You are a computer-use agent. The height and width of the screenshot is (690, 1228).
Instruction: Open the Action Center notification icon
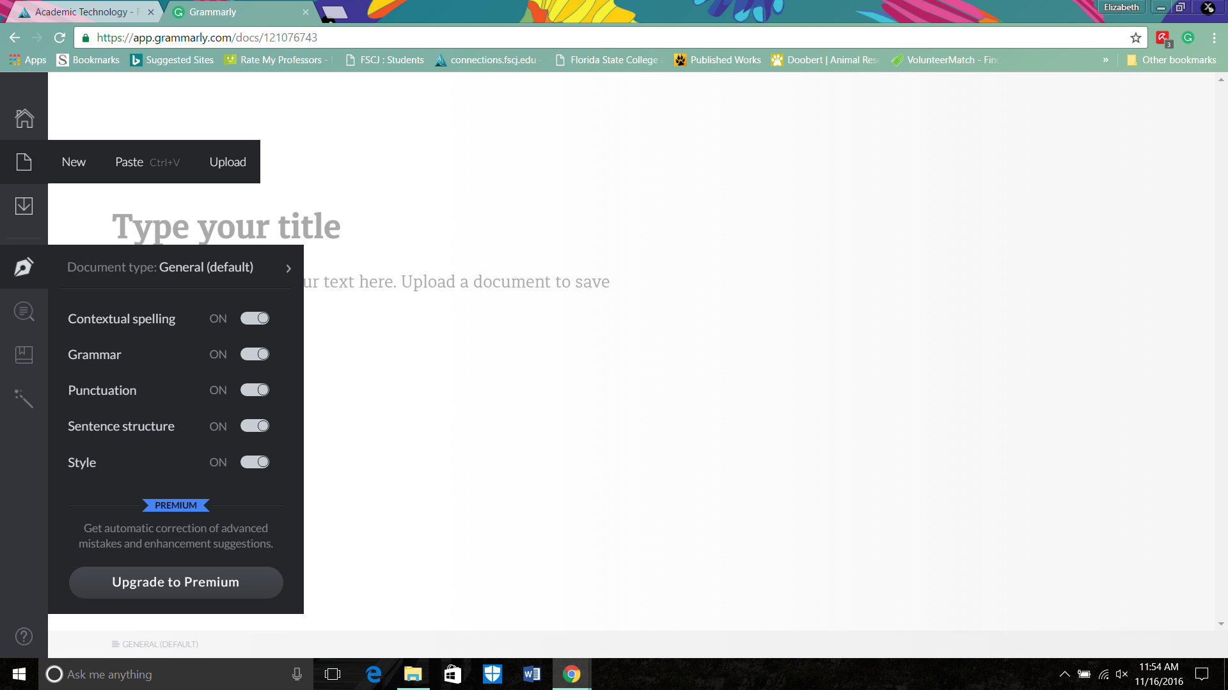pos(1202,674)
